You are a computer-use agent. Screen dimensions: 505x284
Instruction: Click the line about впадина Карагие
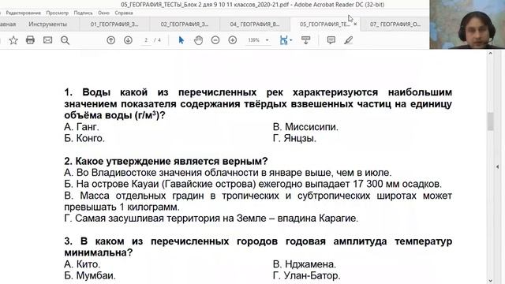[x=211, y=219]
